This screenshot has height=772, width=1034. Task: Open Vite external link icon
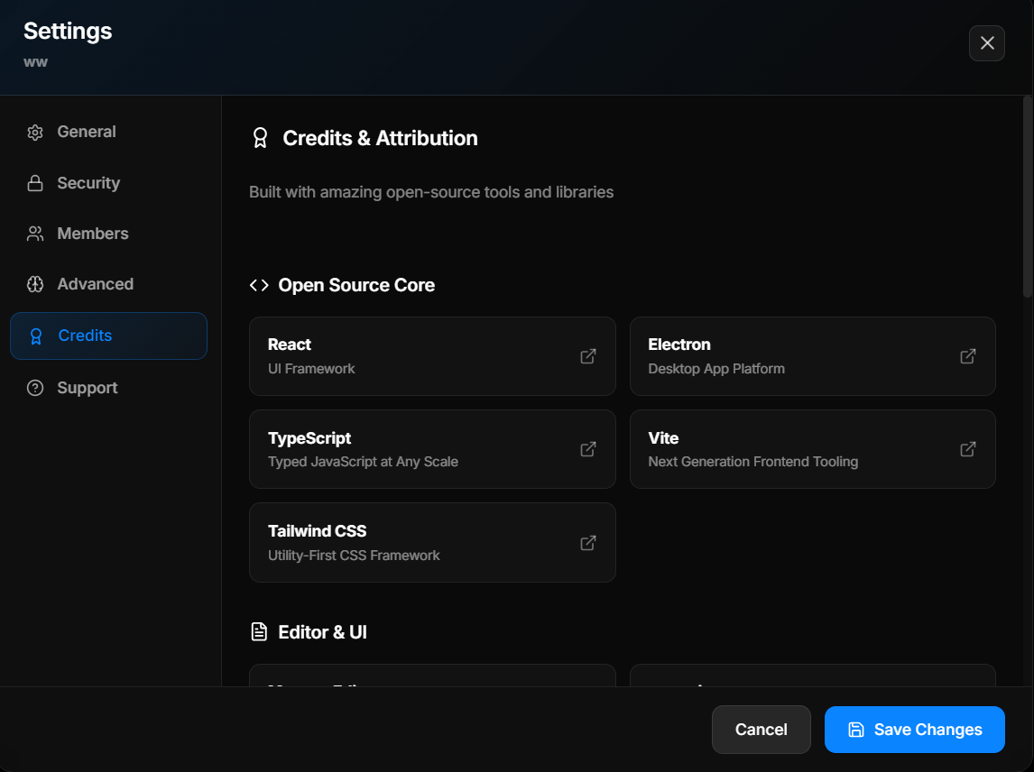tap(968, 449)
